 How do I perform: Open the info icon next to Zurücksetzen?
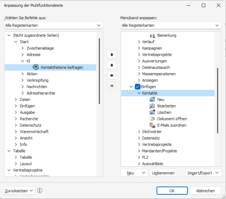coord(40,190)
